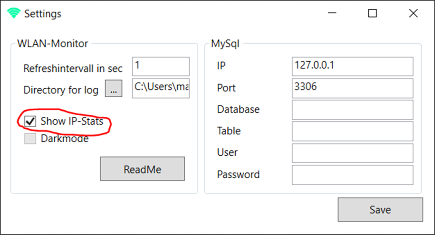
Task: Disable the Show IP-Stats checkbox
Action: (30, 121)
